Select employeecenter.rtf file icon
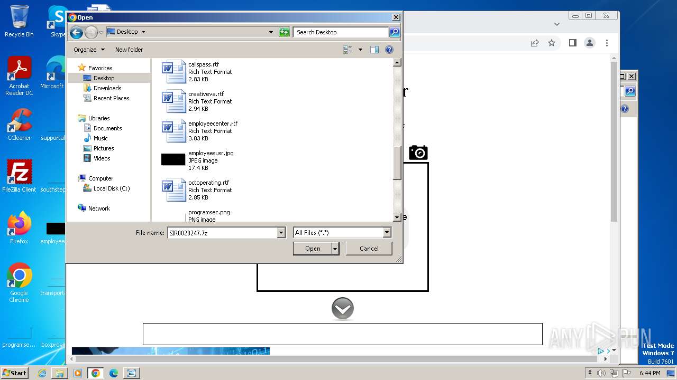This screenshot has height=380, width=677. coord(173,130)
